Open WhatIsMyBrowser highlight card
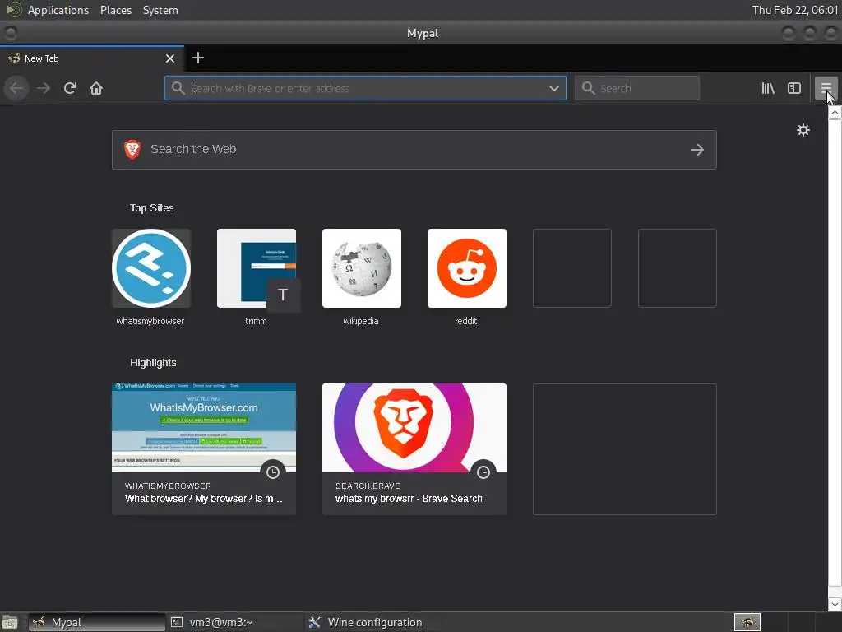This screenshot has height=632, width=842. 204,448
